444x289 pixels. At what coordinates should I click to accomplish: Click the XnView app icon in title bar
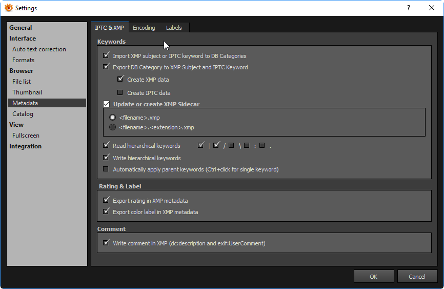coord(8,8)
